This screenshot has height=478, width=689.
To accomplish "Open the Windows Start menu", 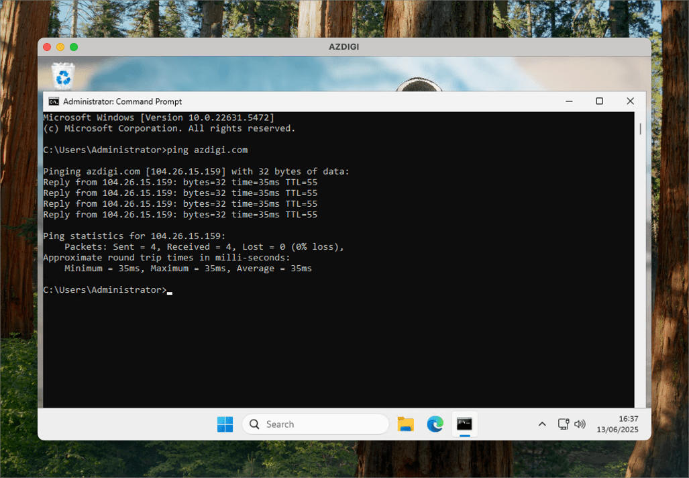I will [x=225, y=424].
